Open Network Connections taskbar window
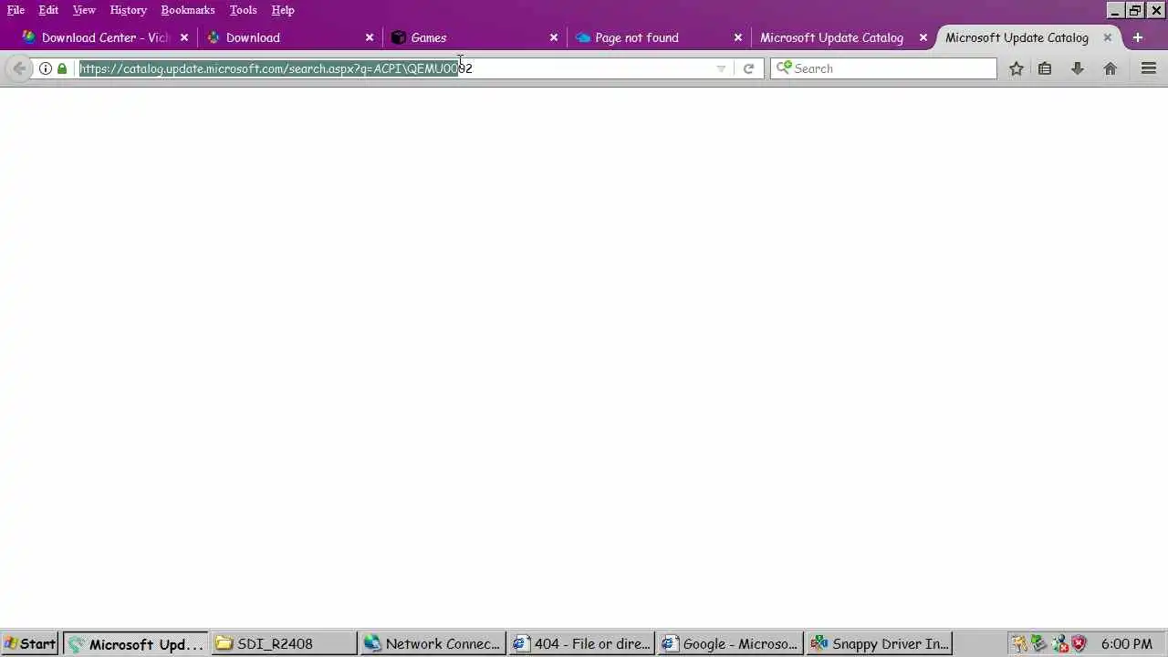This screenshot has width=1168, height=657. tap(433, 643)
